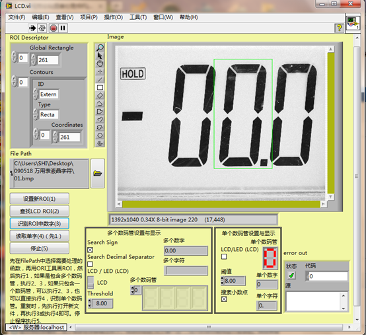Viewport: 366px width, 335px height.
Task: Select the Rectangle ROI tool
Action: [x=100, y=87]
